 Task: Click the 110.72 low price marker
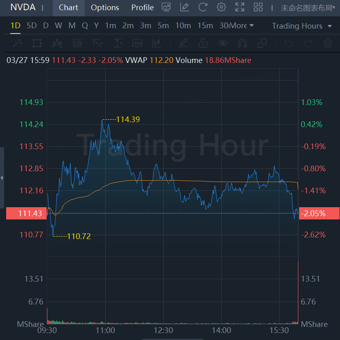(x=79, y=236)
